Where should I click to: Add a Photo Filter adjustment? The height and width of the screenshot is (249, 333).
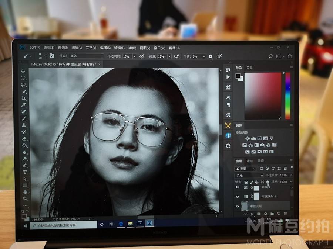tap(262, 145)
